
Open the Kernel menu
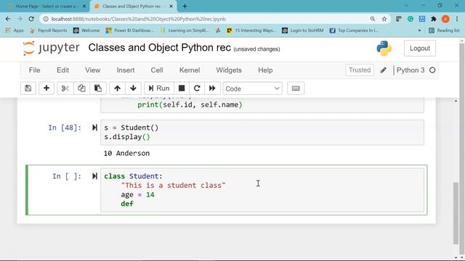pyautogui.click(x=190, y=70)
